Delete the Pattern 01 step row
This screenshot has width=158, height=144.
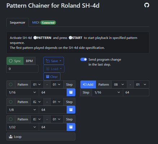tap(71, 92)
